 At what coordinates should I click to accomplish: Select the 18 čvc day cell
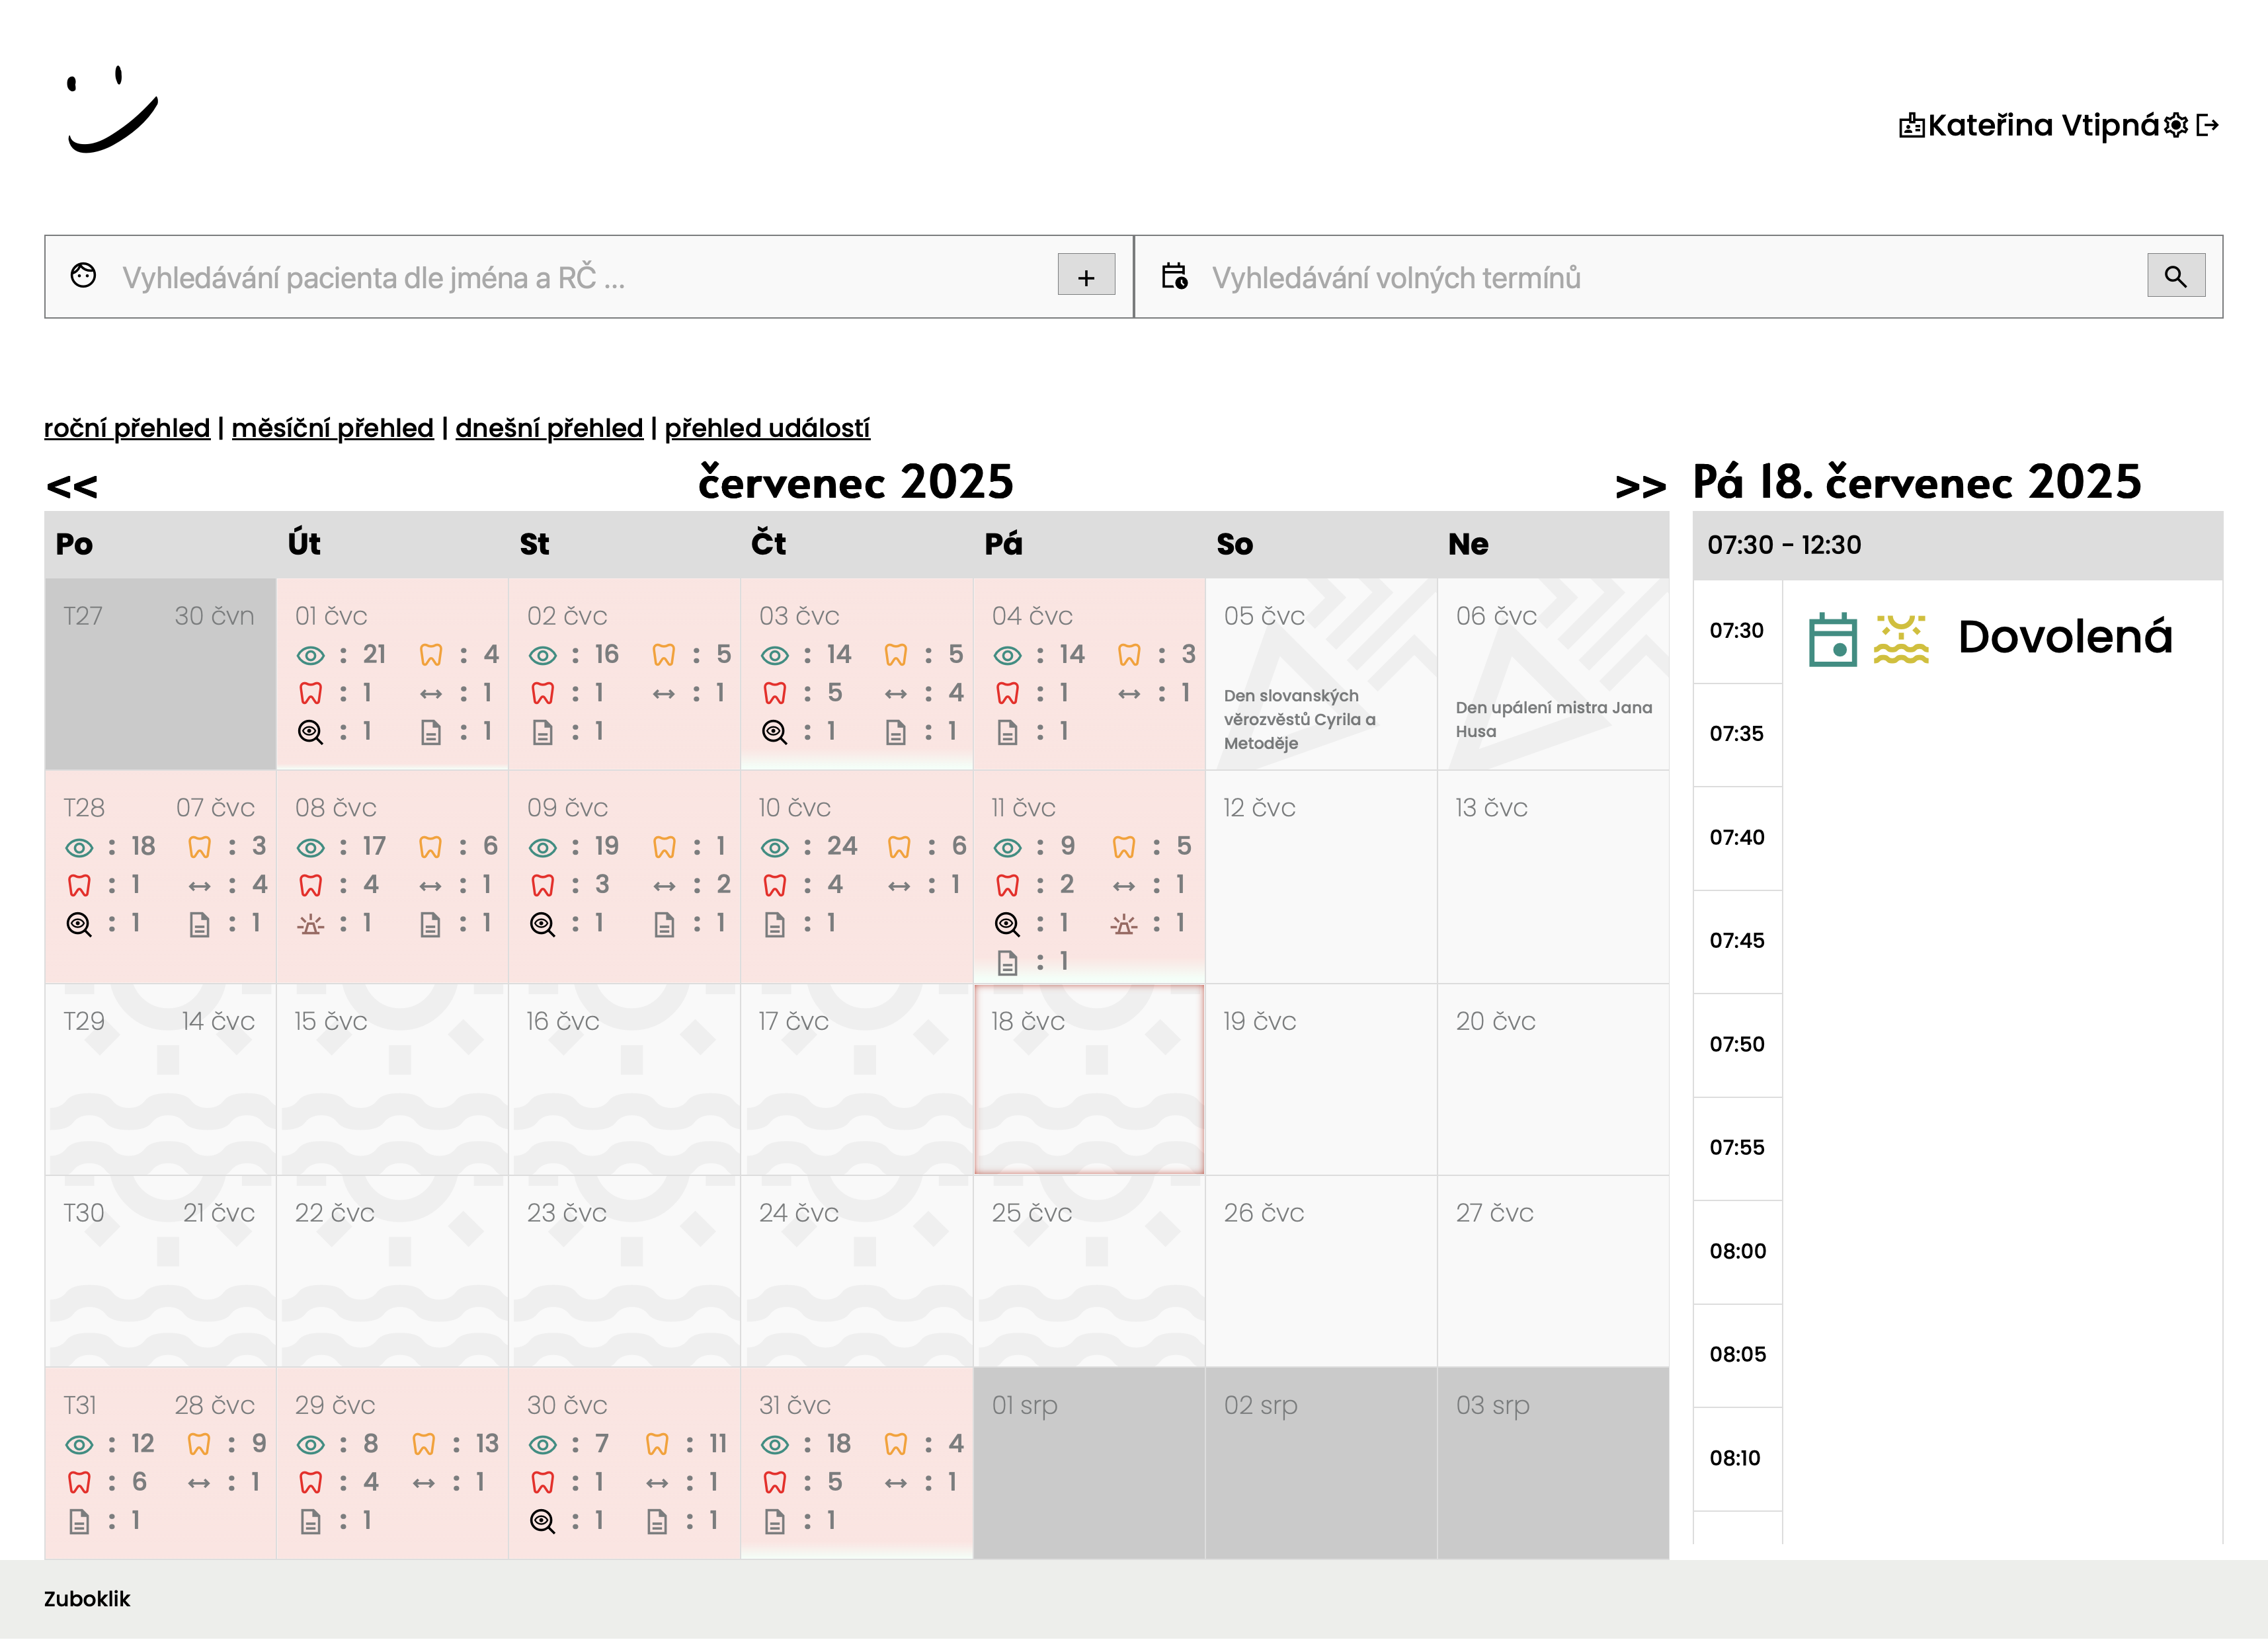coord(1088,1080)
